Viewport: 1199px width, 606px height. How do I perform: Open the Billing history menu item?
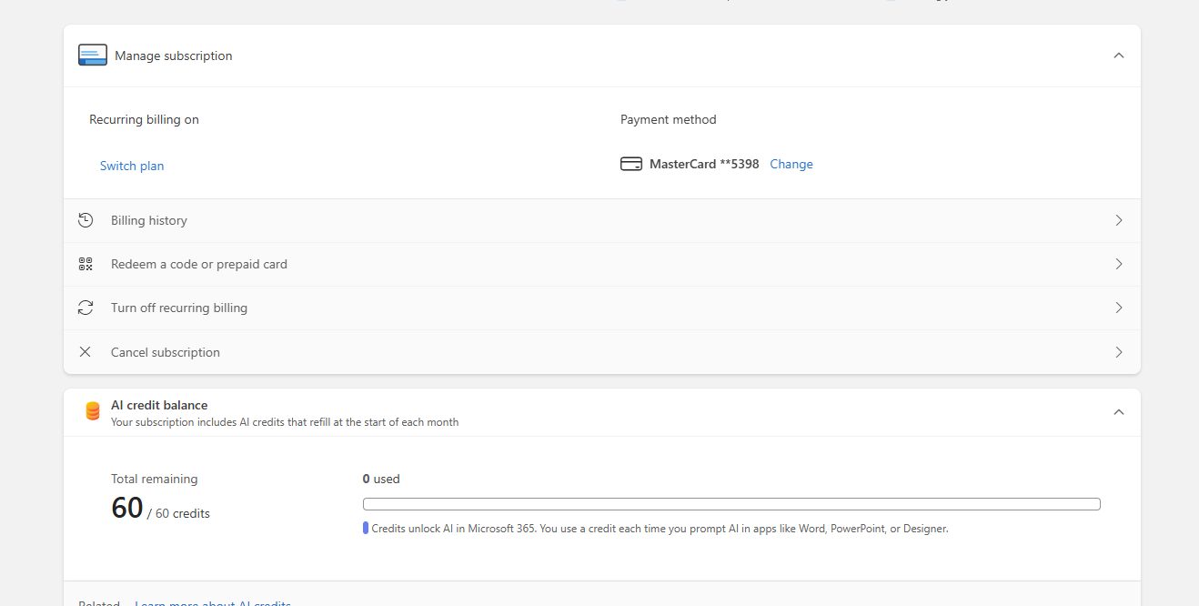(149, 220)
